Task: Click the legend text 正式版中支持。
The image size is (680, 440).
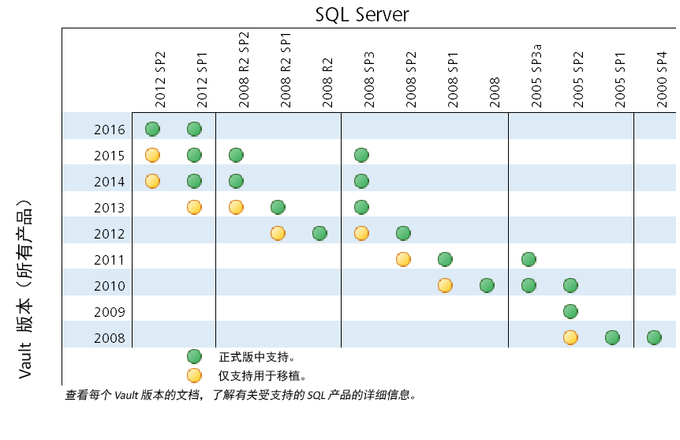Action: click(x=257, y=357)
